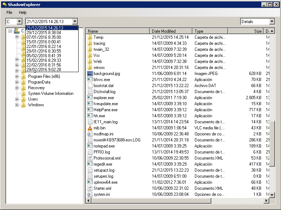The height and width of the screenshot is (210, 281).
Task: Click the hh.exe application icon
Action: click(x=90, y=116)
